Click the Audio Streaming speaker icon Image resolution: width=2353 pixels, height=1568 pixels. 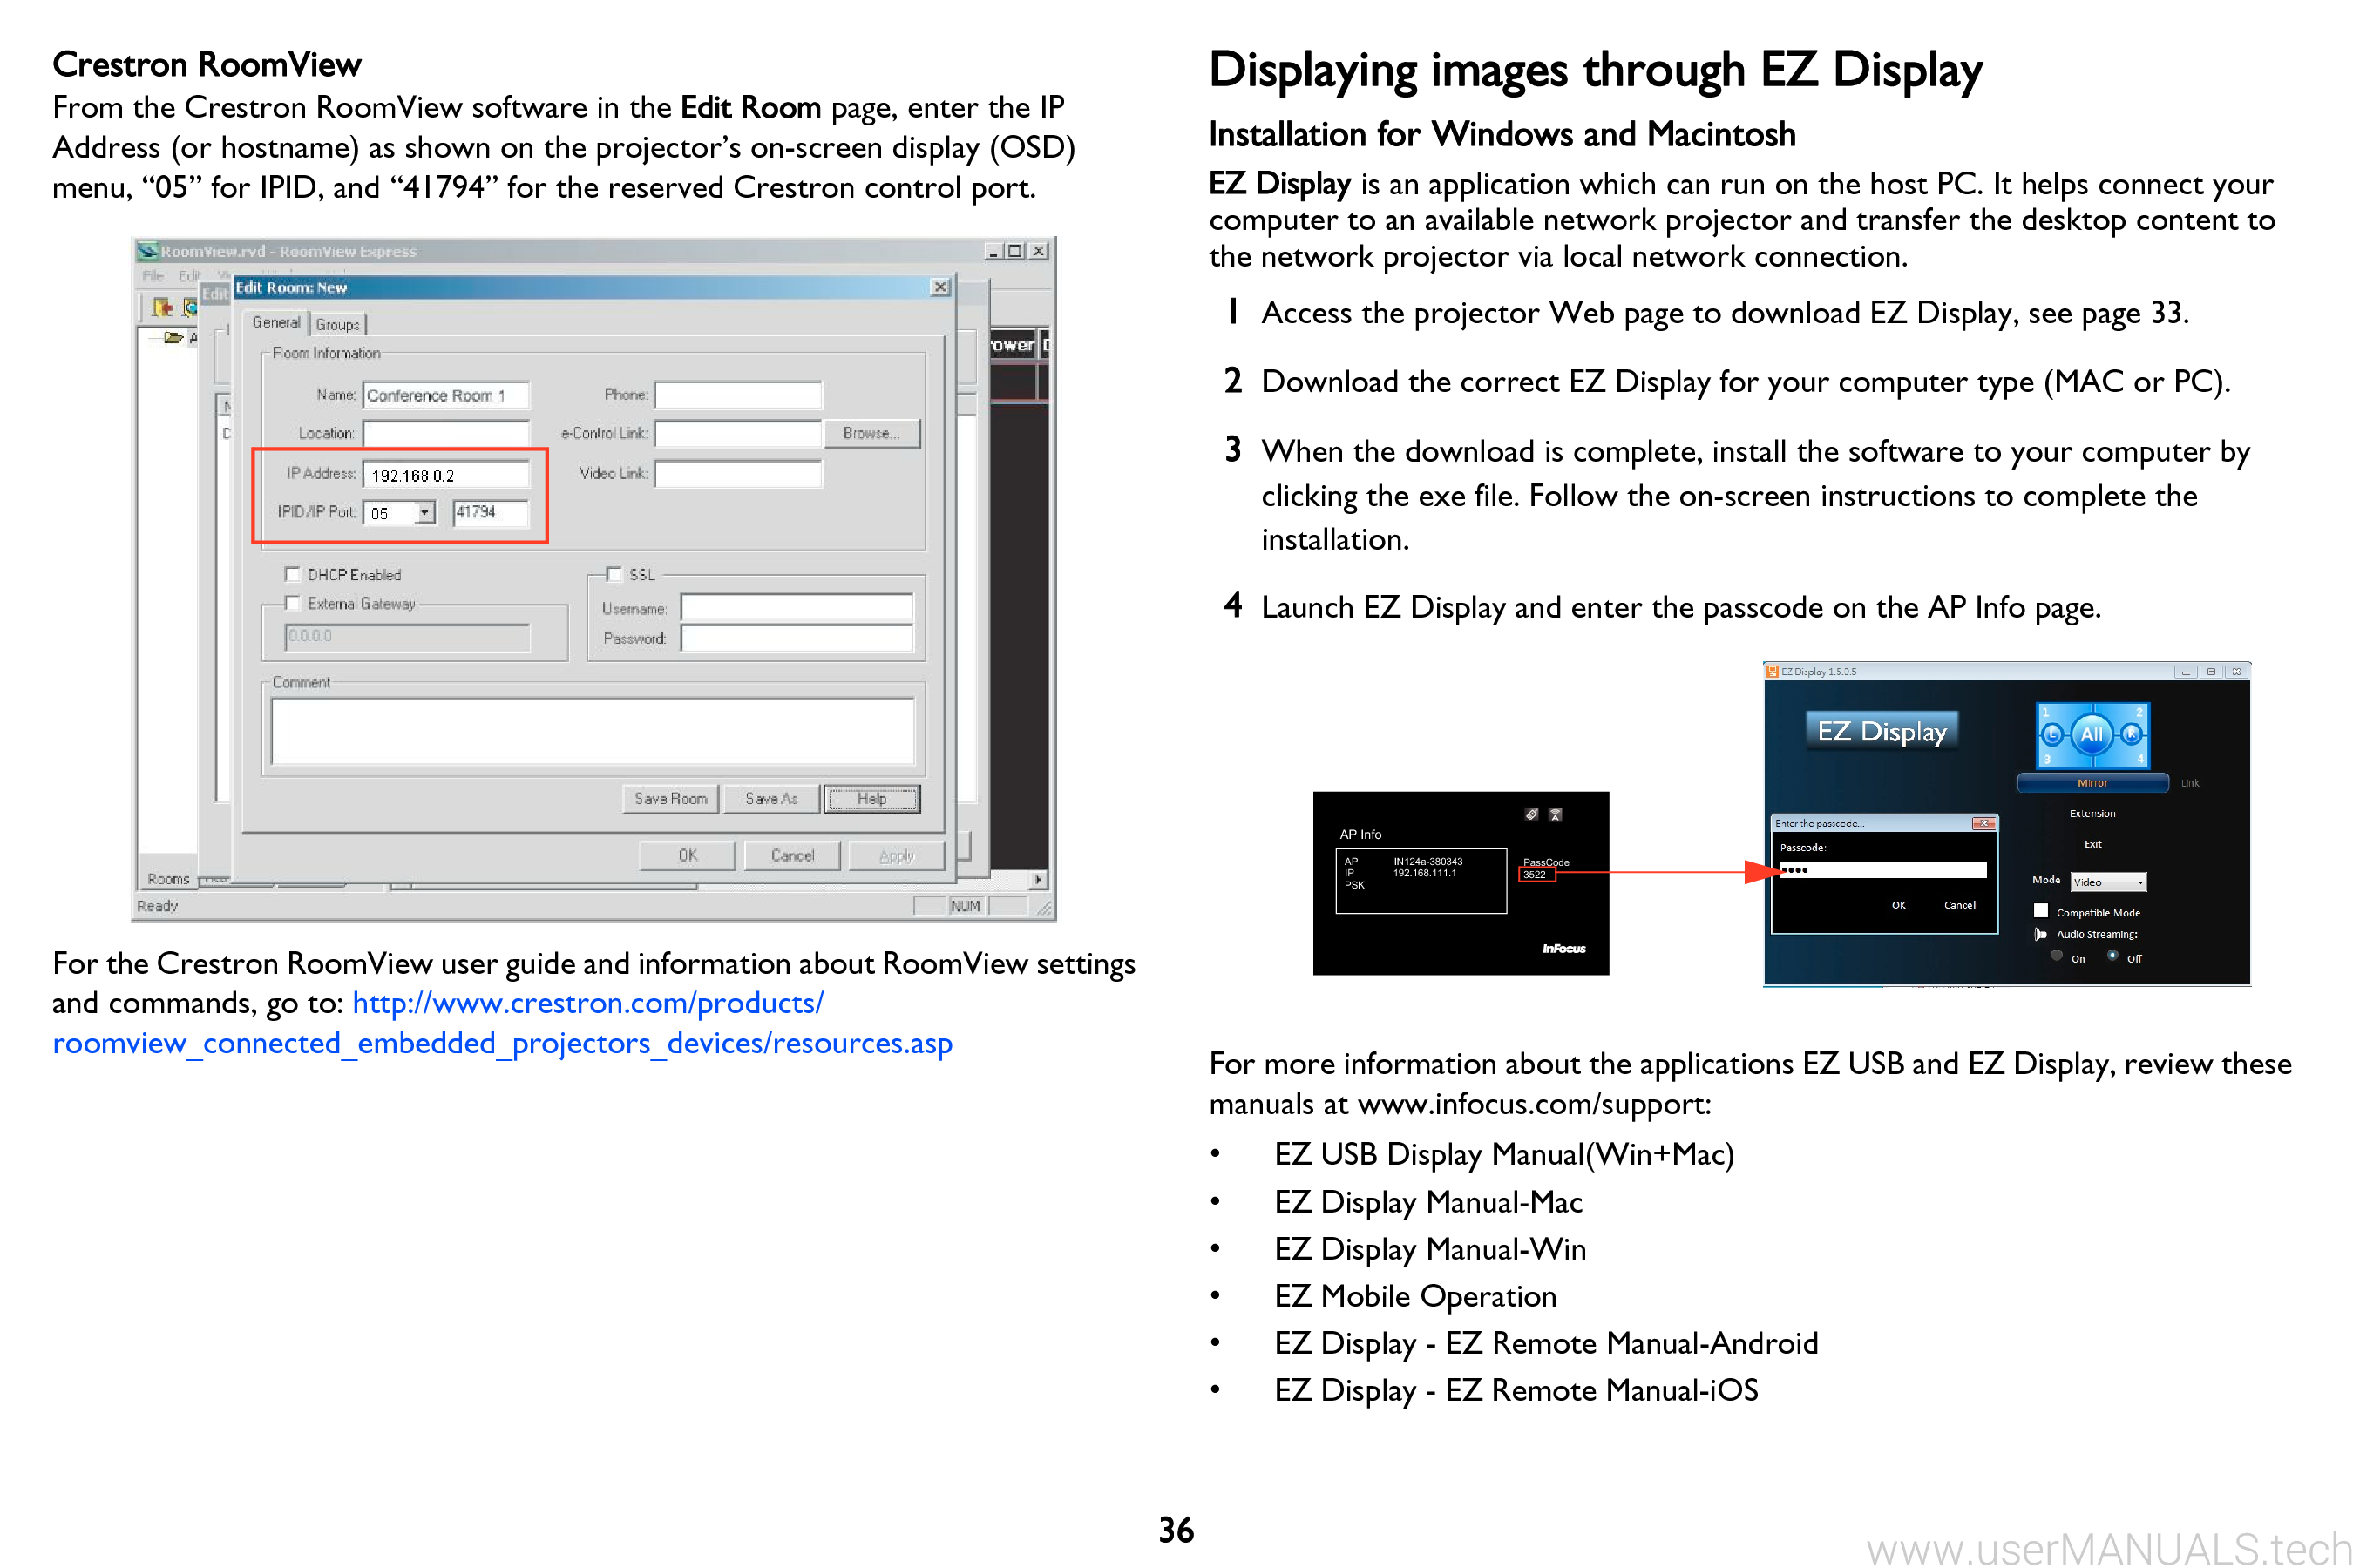point(2040,935)
